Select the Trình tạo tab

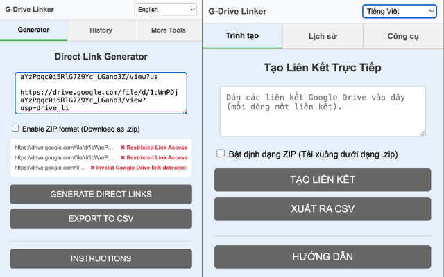pyautogui.click(x=242, y=36)
